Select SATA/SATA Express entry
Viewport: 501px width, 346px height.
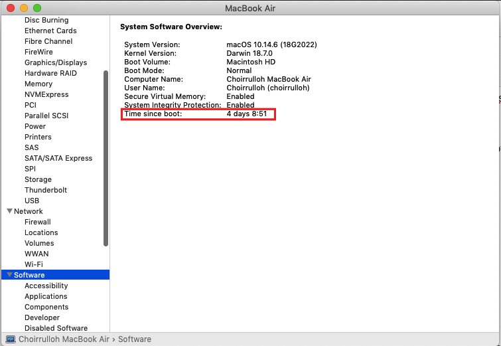click(58, 158)
